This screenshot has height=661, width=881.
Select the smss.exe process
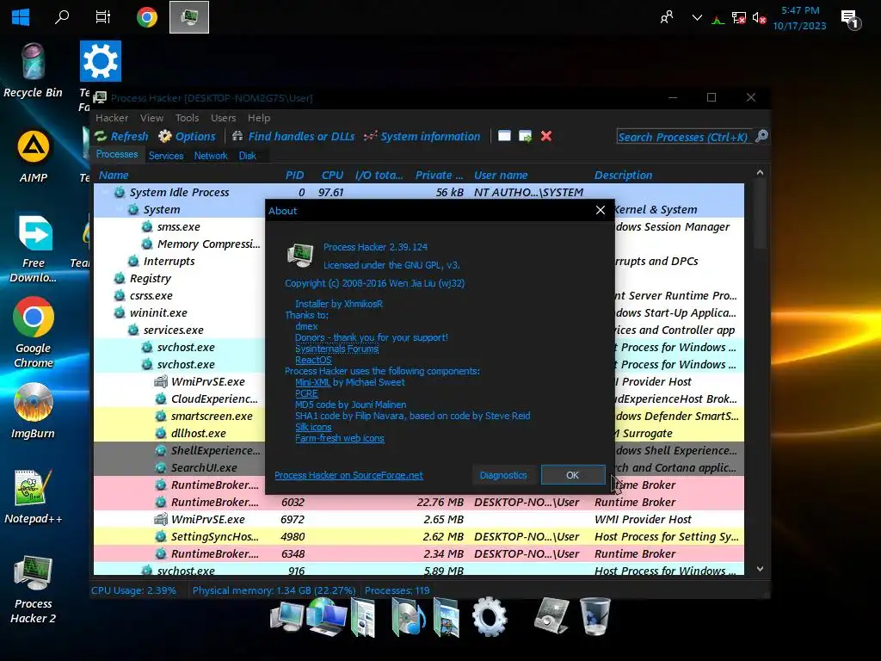pyautogui.click(x=178, y=226)
